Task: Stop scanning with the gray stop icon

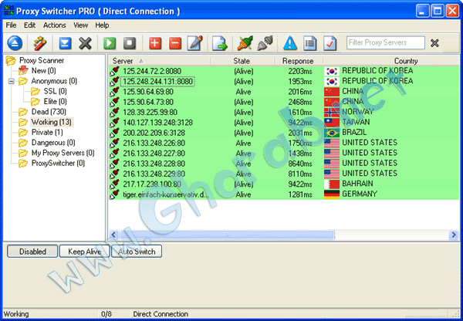Action: [130, 43]
